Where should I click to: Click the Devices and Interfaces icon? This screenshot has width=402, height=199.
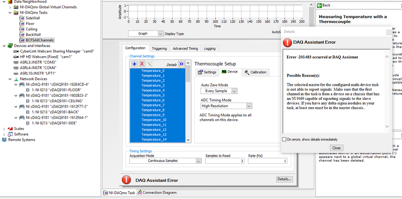[x=10, y=46]
